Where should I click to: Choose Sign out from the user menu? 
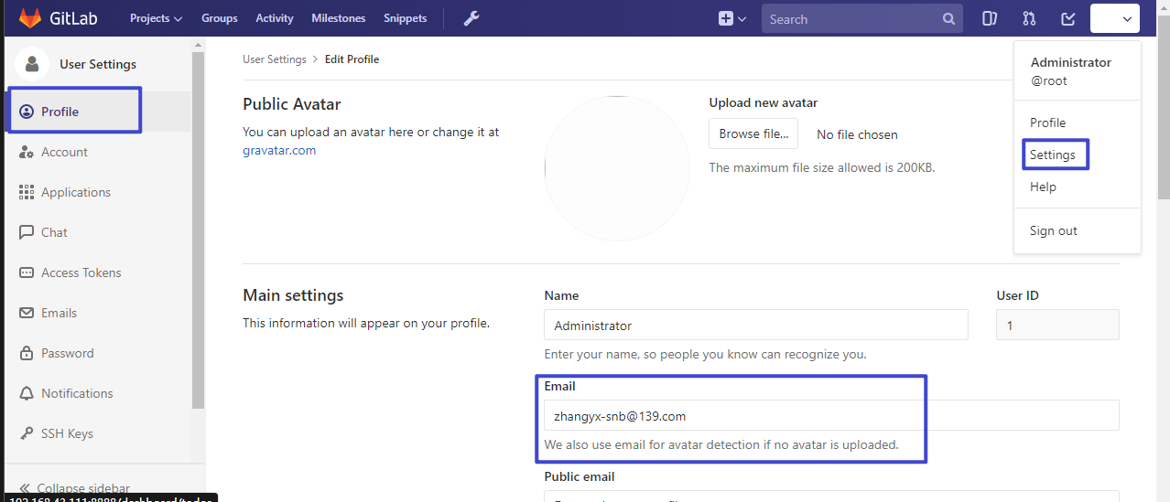point(1053,230)
